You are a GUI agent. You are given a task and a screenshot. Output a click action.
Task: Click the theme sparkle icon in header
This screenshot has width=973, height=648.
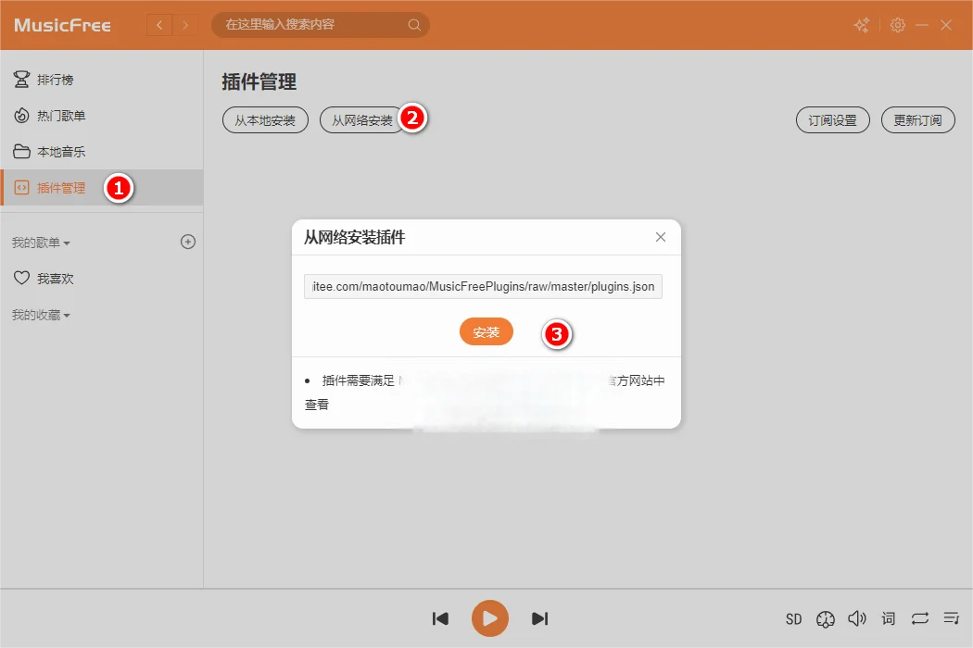pyautogui.click(x=862, y=25)
